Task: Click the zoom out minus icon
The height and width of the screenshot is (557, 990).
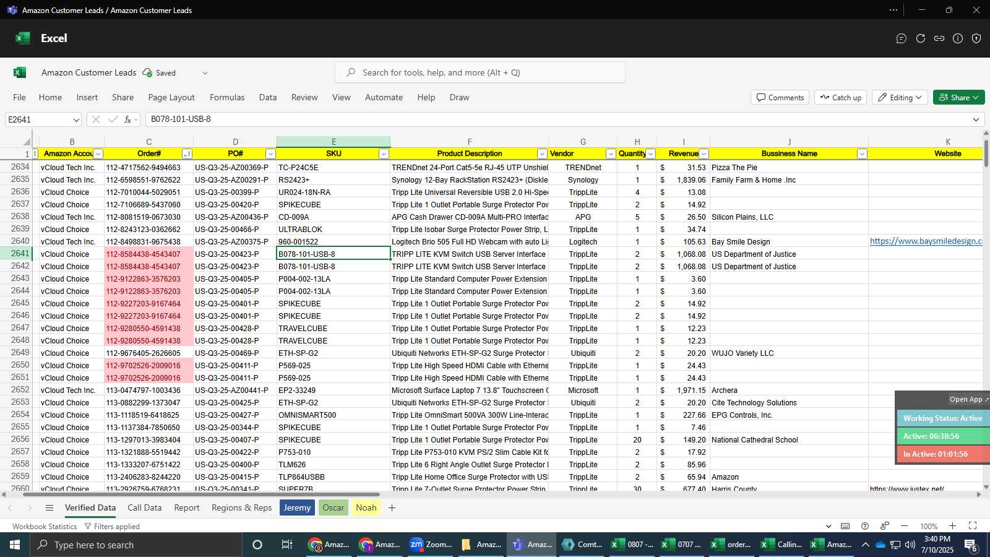Action: coord(904,526)
